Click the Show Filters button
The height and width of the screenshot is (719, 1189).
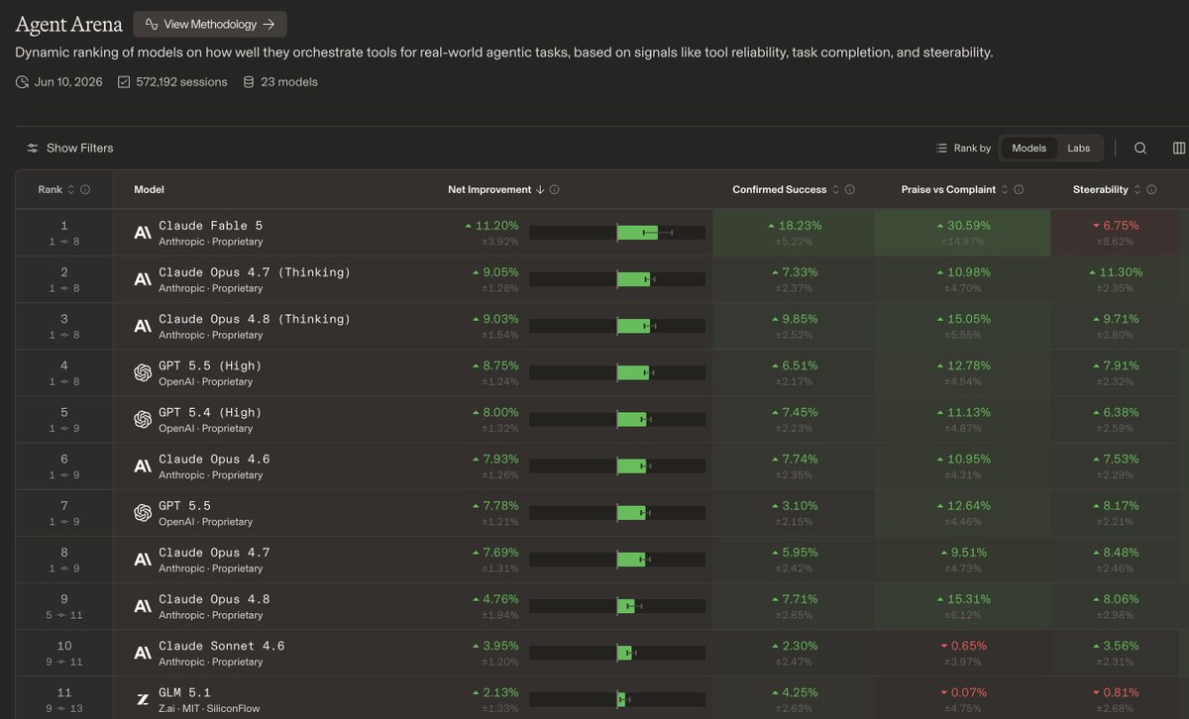70,148
